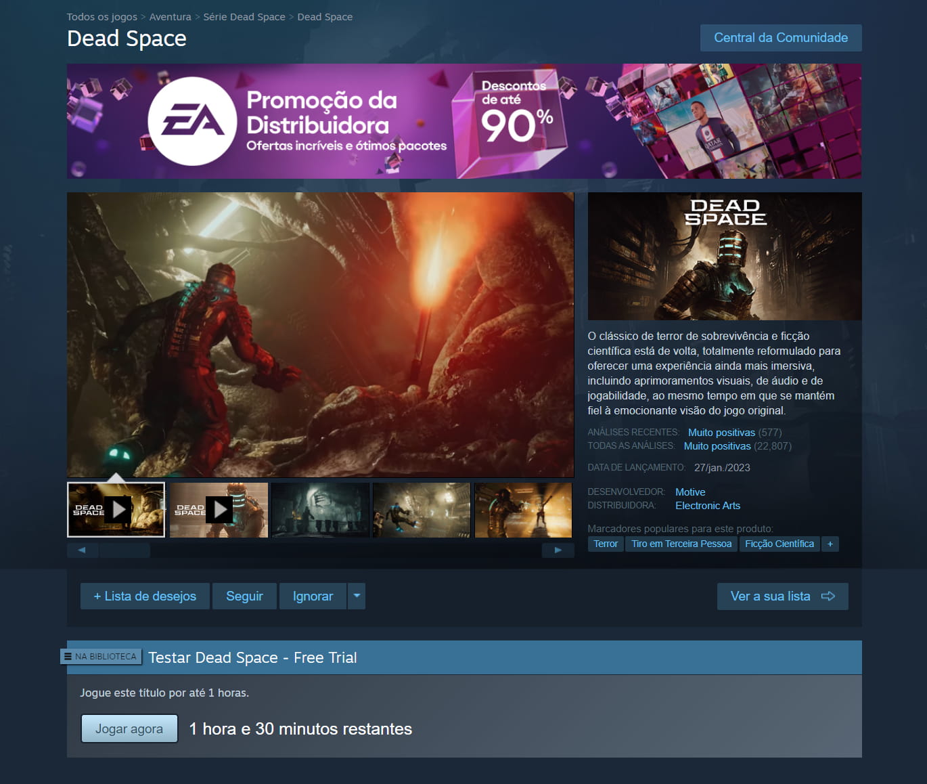Select the 'Ficção Científica' tag
This screenshot has width=927, height=784.
point(779,544)
